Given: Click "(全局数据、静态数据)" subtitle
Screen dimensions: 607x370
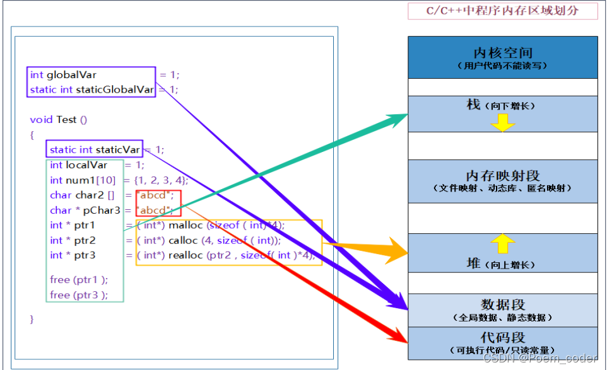Looking at the screenshot, I should point(502,318).
